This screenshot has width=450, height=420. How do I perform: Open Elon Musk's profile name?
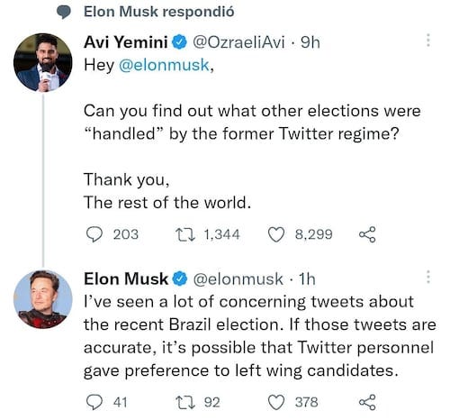click(x=126, y=278)
